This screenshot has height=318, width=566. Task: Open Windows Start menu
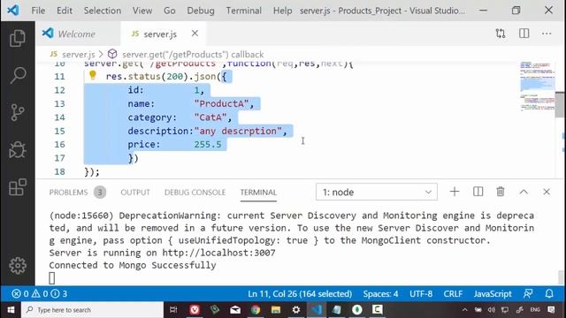[11, 310]
